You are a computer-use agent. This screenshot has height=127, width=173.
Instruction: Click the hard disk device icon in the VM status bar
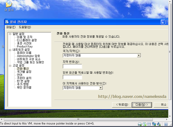click(140, 124)
